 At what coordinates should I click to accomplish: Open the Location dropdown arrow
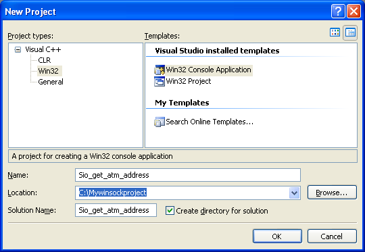point(294,193)
